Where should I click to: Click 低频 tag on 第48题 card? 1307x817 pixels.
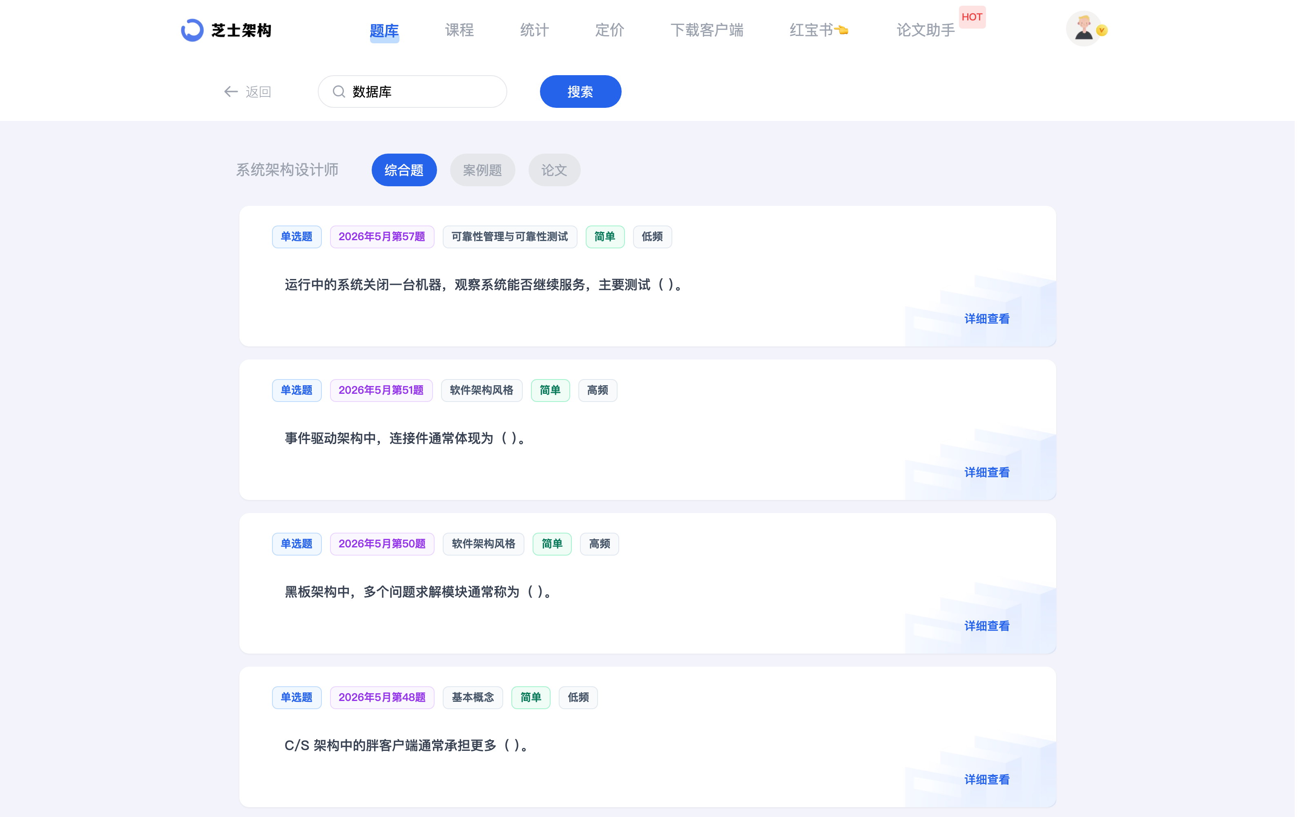tap(578, 697)
